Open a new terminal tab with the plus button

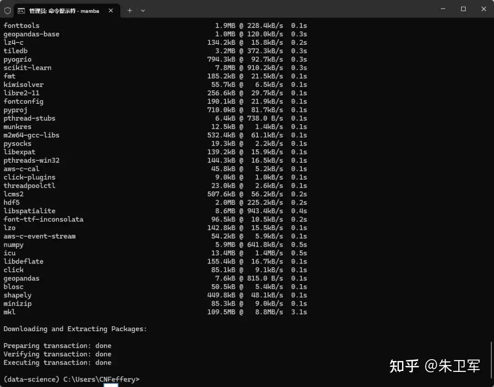coord(129,11)
